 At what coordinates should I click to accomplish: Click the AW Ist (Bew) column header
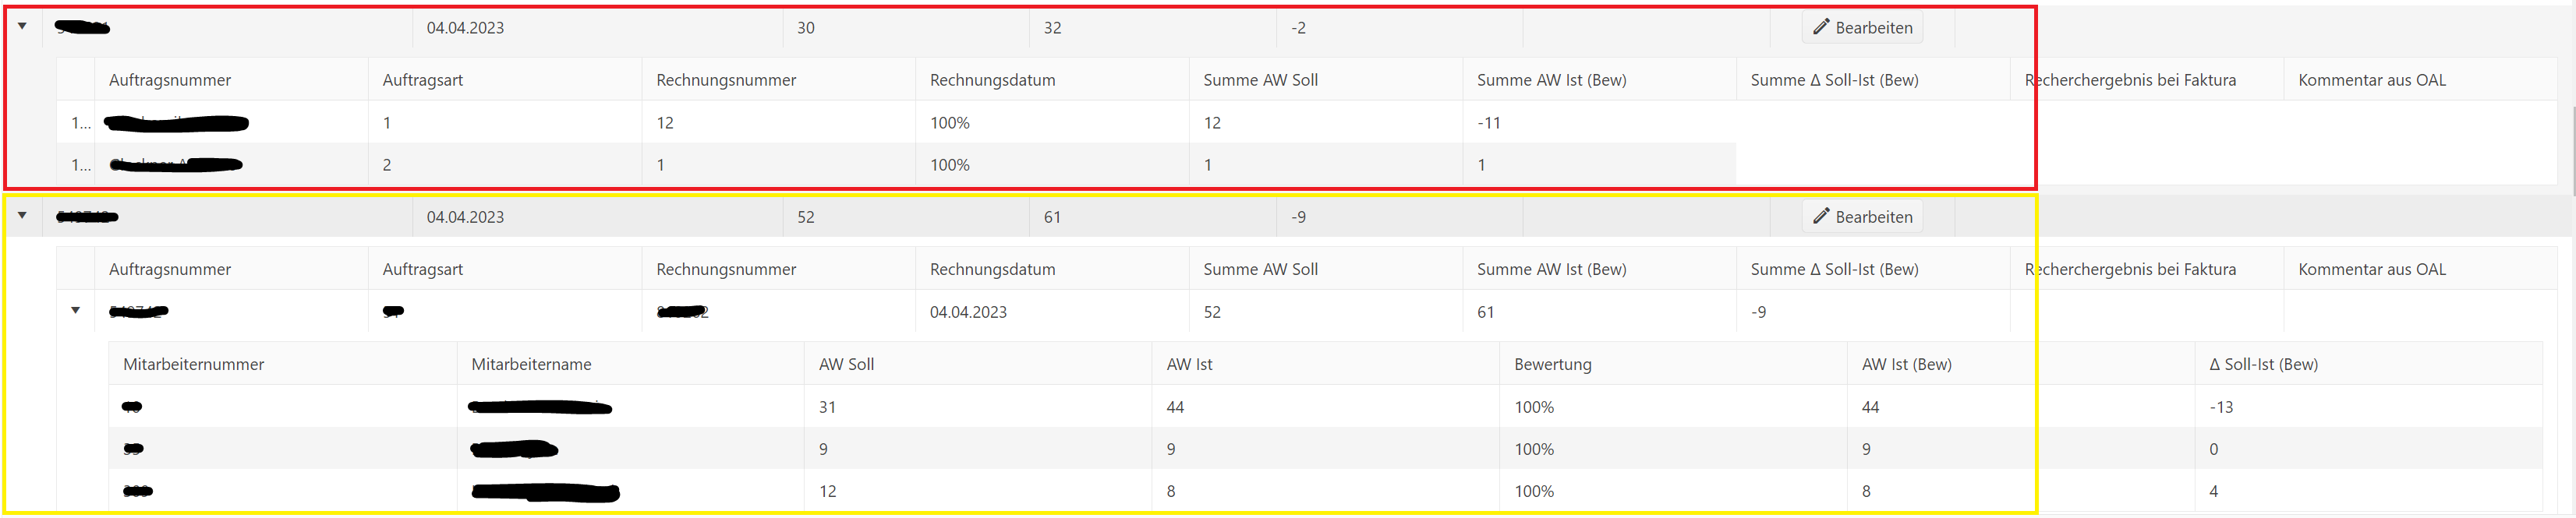coord(1906,364)
